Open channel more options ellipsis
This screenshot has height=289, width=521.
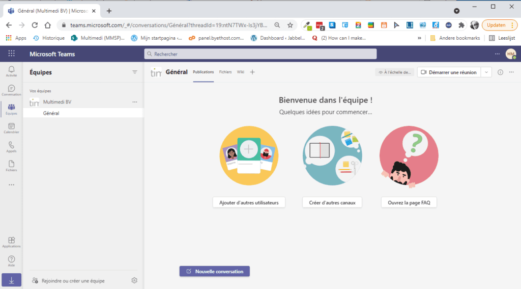coord(511,72)
